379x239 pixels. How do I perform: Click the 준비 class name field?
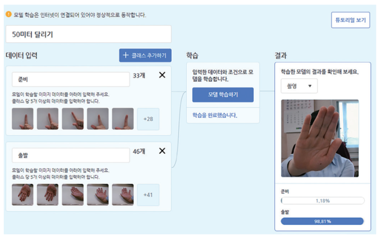71,79
